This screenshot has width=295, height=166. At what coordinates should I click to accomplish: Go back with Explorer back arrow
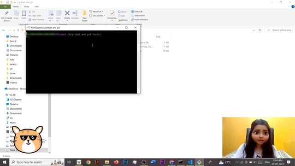click(4, 30)
